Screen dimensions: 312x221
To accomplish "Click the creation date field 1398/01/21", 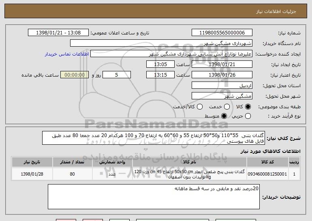I will [x=222, y=64].
